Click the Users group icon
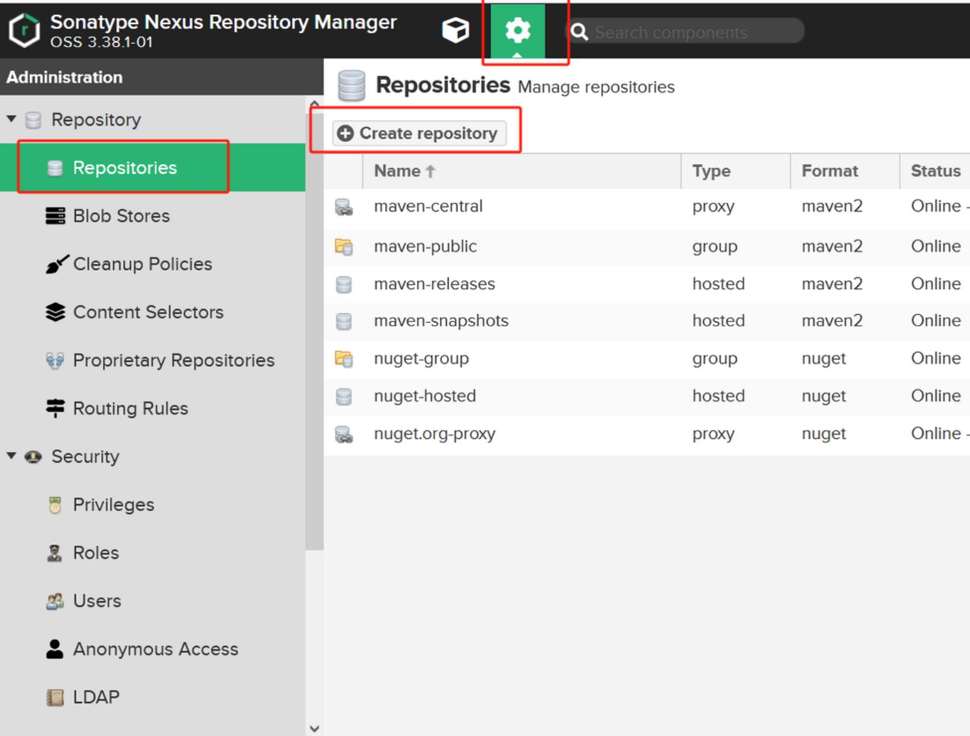This screenshot has height=736, width=970. click(x=55, y=601)
